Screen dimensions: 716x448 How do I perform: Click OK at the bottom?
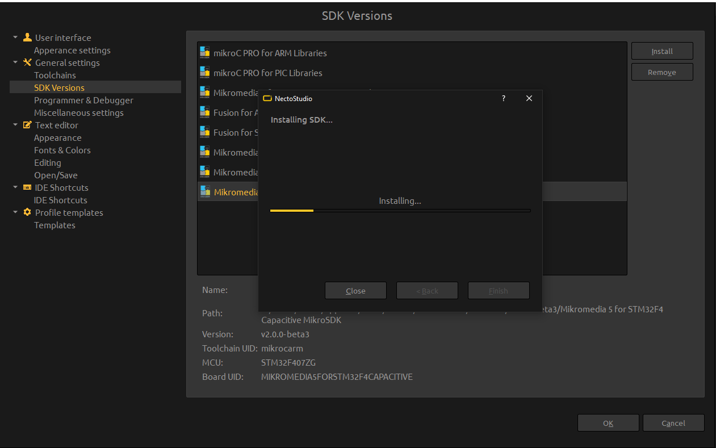[608, 423]
